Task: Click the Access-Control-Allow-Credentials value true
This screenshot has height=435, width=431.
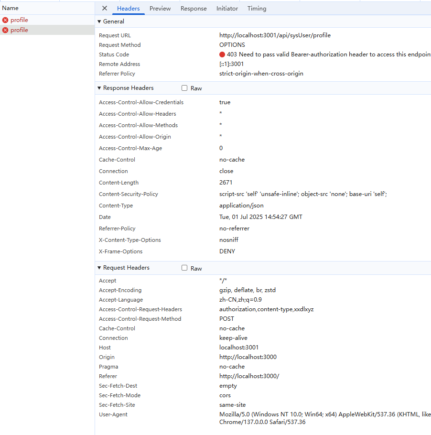Action: coord(225,102)
